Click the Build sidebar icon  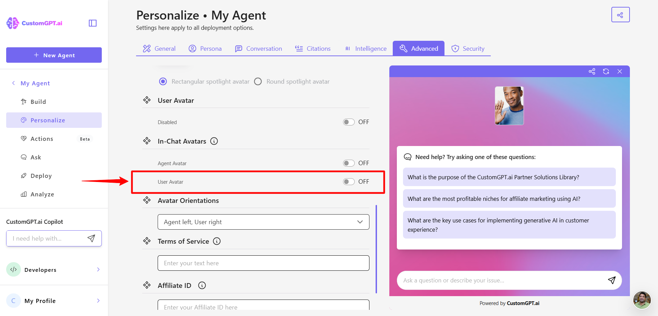[x=24, y=101]
